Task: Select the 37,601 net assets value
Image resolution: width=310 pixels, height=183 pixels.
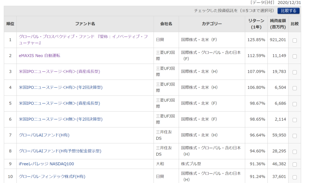Action: click(x=279, y=176)
